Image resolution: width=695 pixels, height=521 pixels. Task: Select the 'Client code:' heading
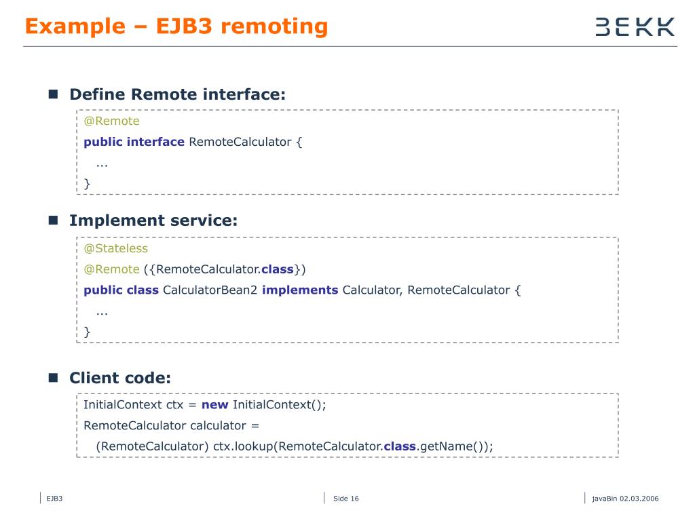120,378
